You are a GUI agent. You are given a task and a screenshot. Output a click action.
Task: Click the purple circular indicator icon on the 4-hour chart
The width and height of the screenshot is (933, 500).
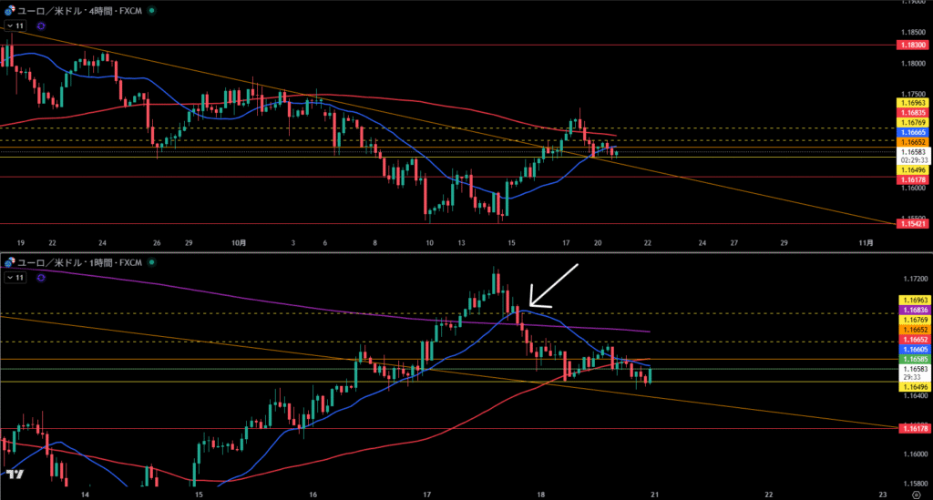click(41, 26)
